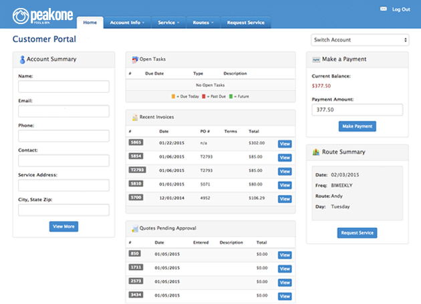Click the Open Tasks calendar icon
The width and height of the screenshot is (421, 304).
click(x=135, y=59)
